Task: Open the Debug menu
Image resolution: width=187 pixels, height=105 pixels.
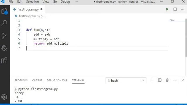Action: click(65, 2)
